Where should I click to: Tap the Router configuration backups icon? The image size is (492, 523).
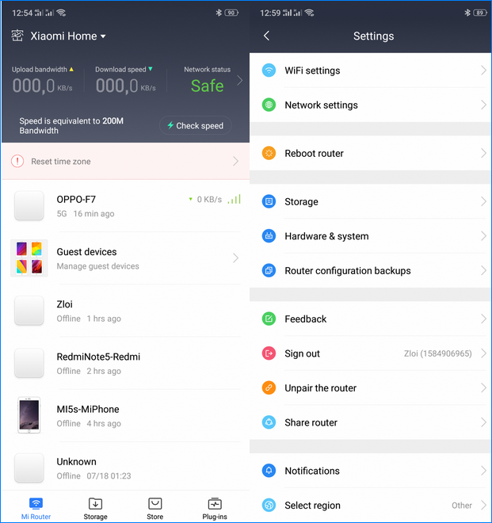click(x=269, y=270)
